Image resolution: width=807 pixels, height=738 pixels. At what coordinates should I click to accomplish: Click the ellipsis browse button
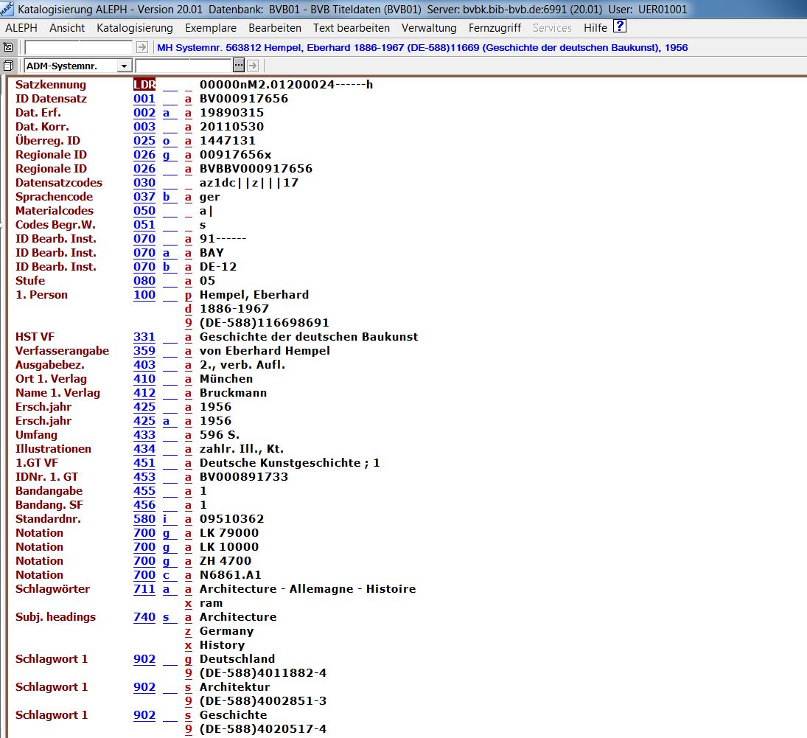click(x=239, y=66)
